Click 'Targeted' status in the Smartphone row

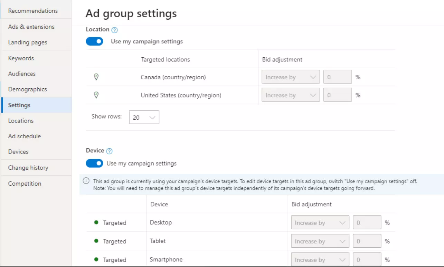115,260
